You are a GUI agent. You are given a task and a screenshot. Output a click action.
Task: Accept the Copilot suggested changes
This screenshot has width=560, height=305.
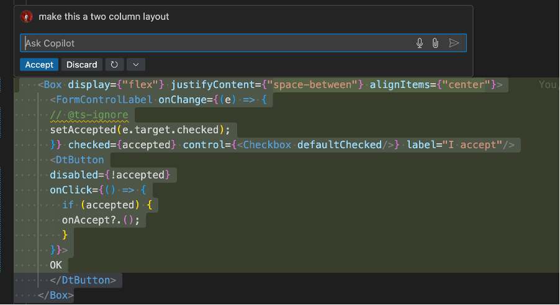coord(39,64)
